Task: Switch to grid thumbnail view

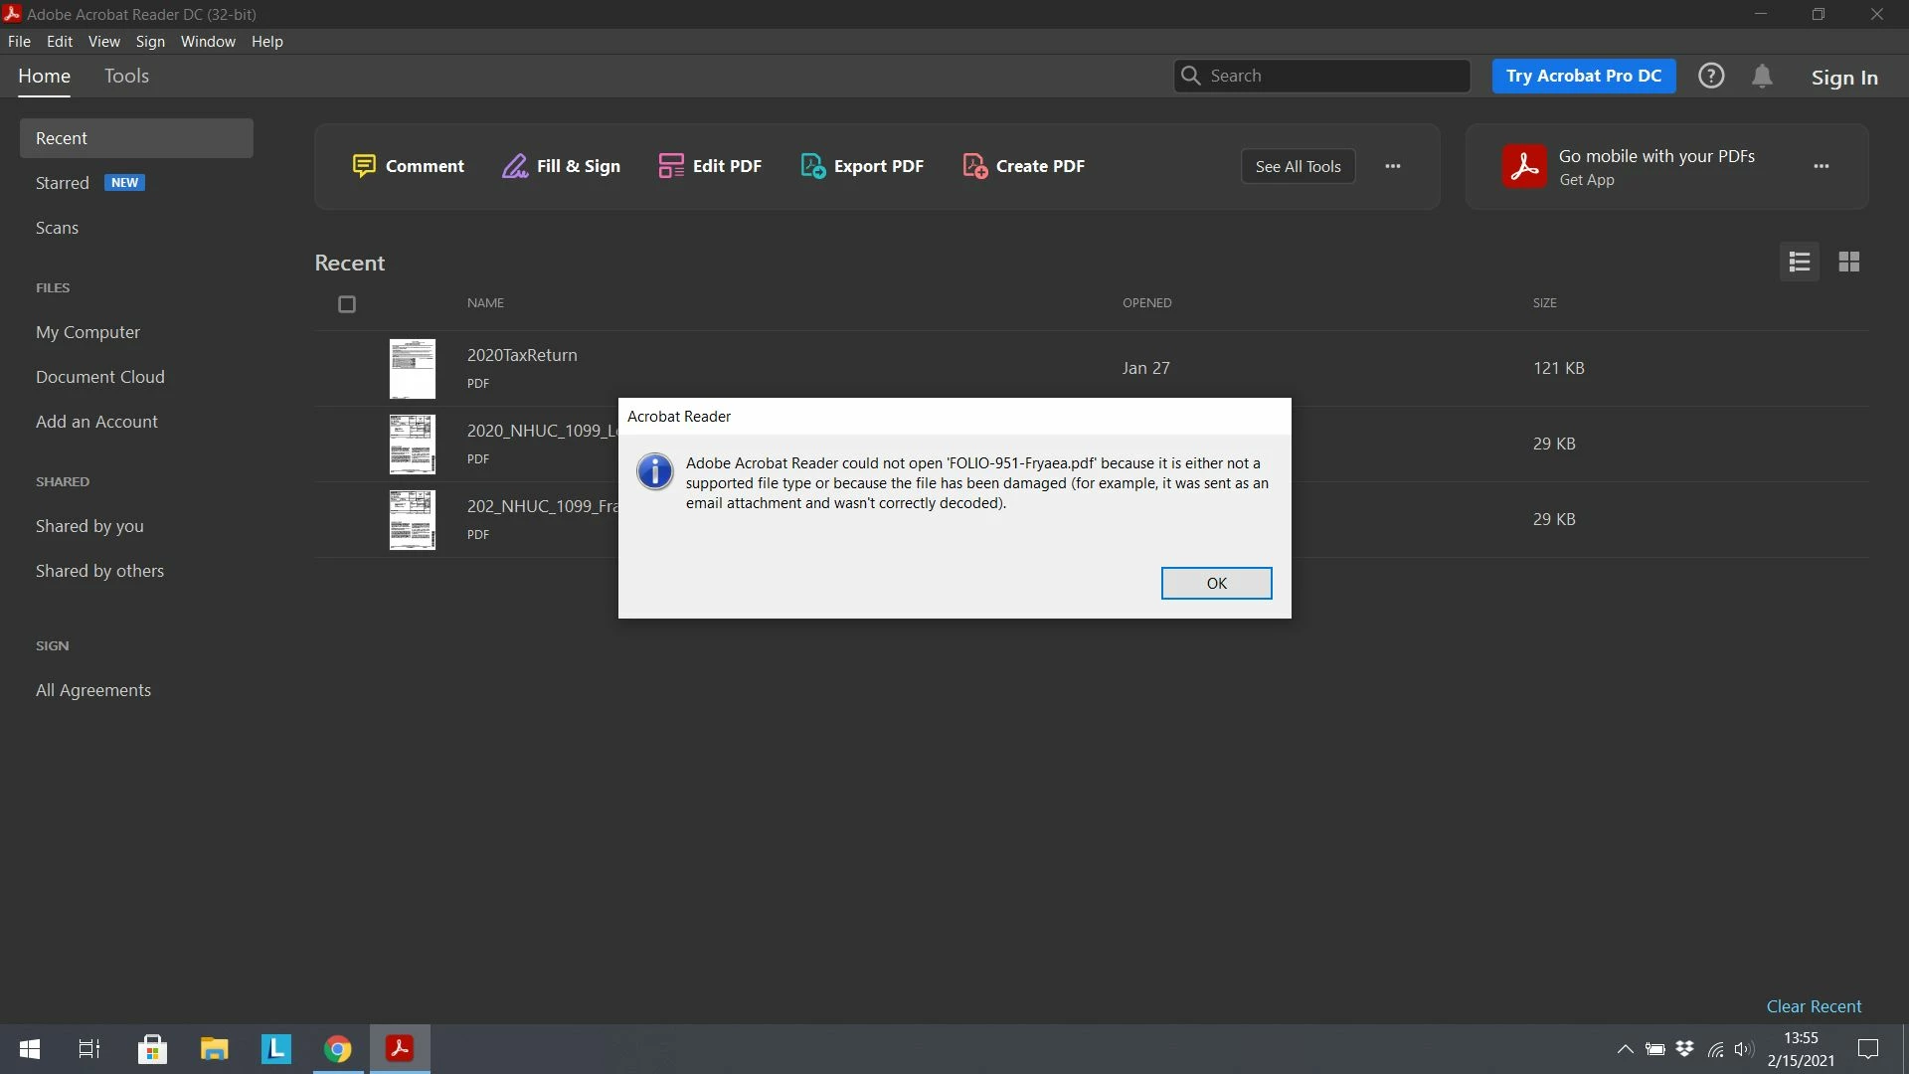Action: pyautogui.click(x=1848, y=262)
